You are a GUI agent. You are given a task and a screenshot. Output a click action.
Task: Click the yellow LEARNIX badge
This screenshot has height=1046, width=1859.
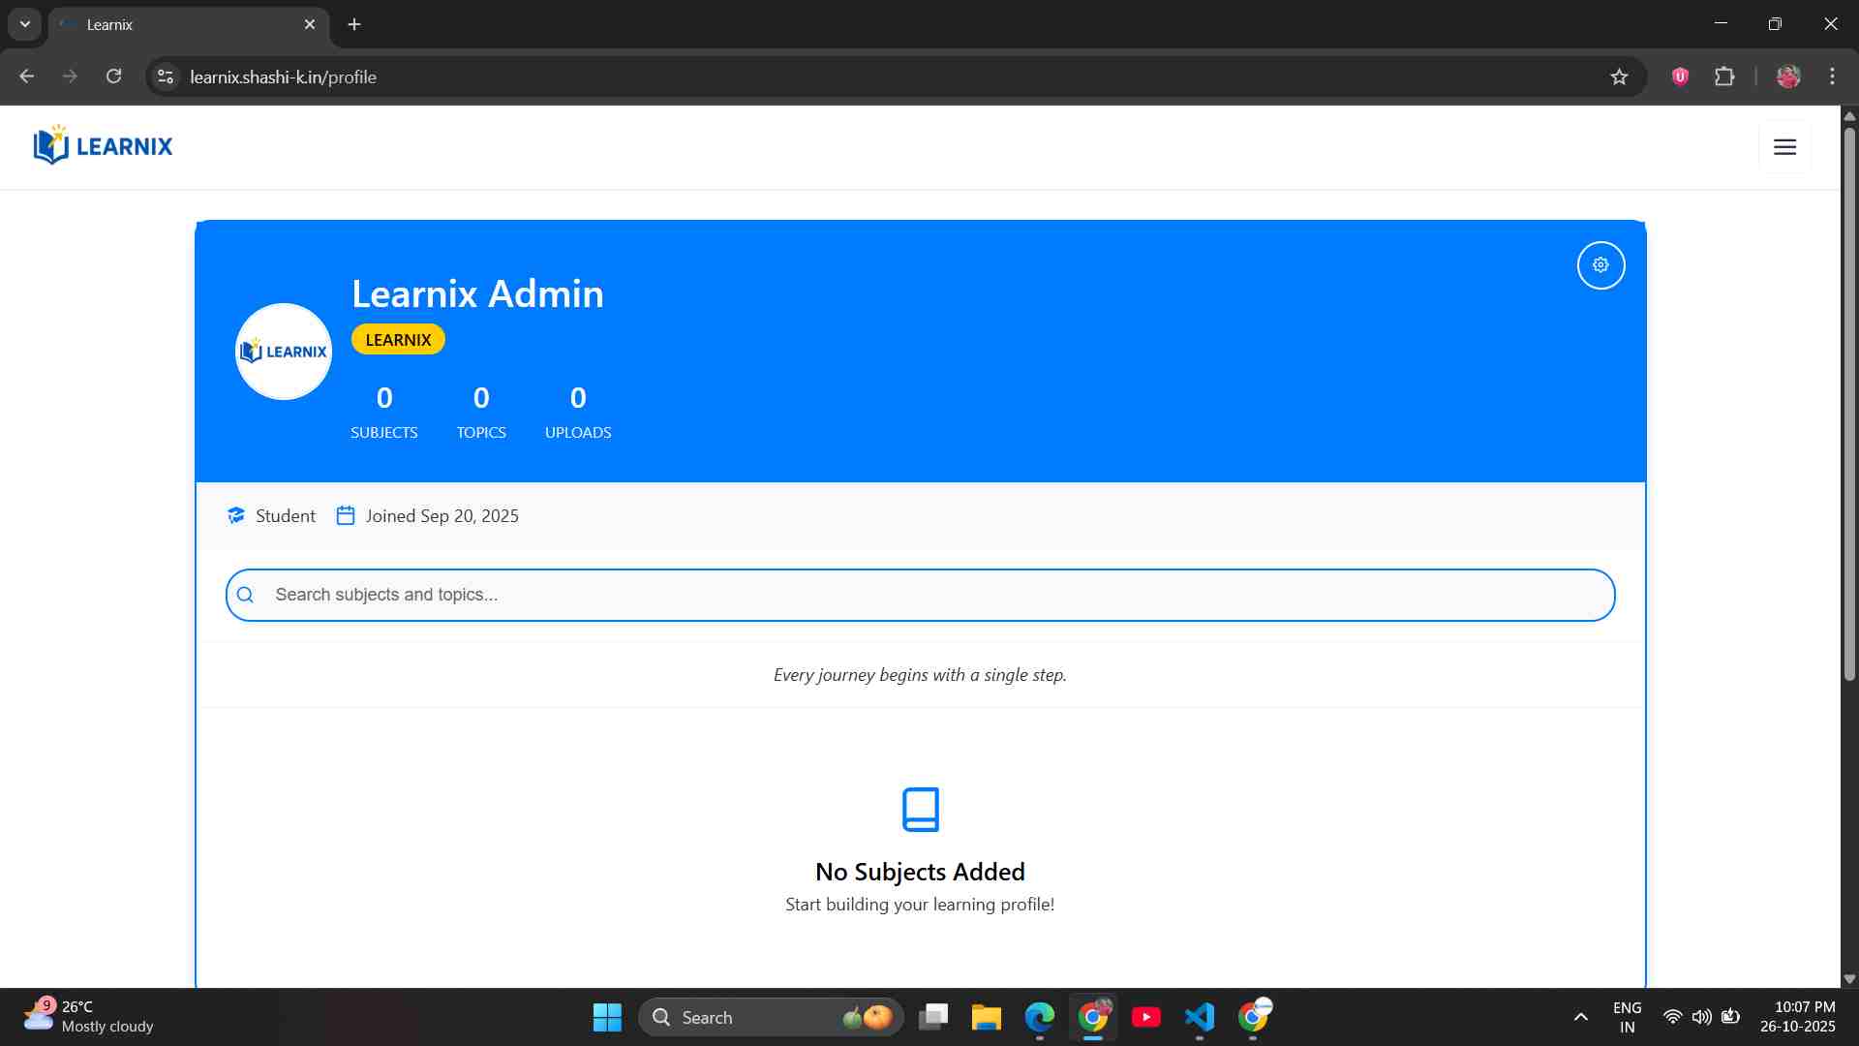[x=398, y=340]
